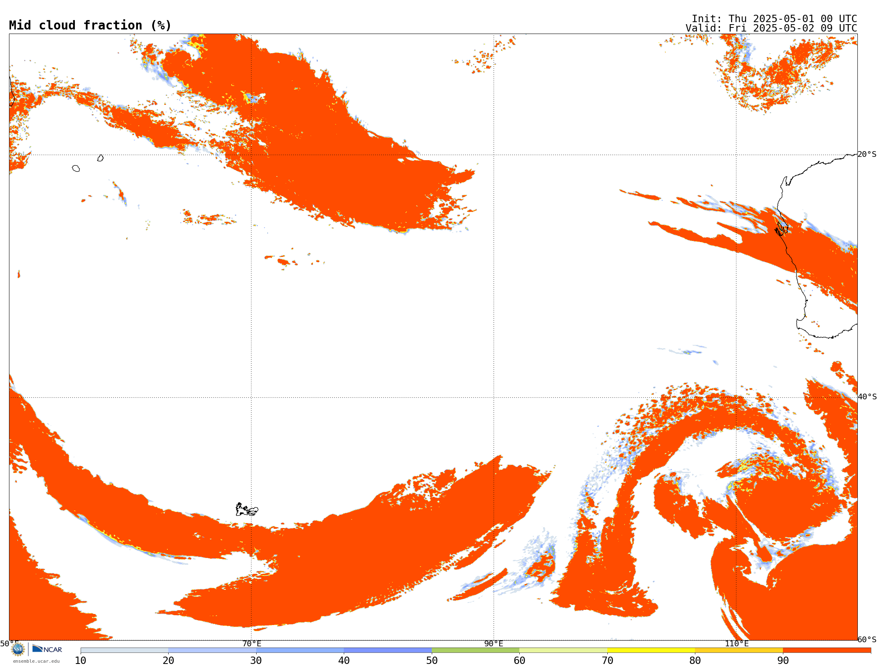Pick the pale yellow-green 60-70 colorbar segment
Screen dimensions: 884x666
(563, 650)
